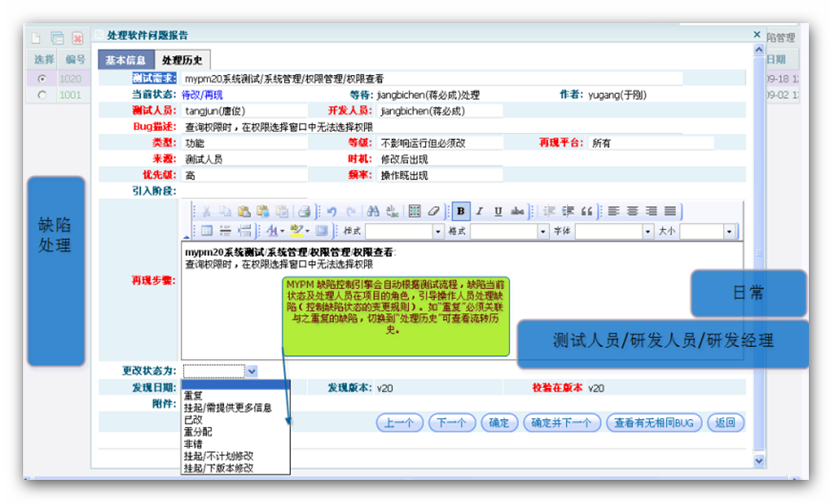Screen dimensions: 832x503
Task: Click the 测试人员 field with tangjun
Action: click(244, 111)
